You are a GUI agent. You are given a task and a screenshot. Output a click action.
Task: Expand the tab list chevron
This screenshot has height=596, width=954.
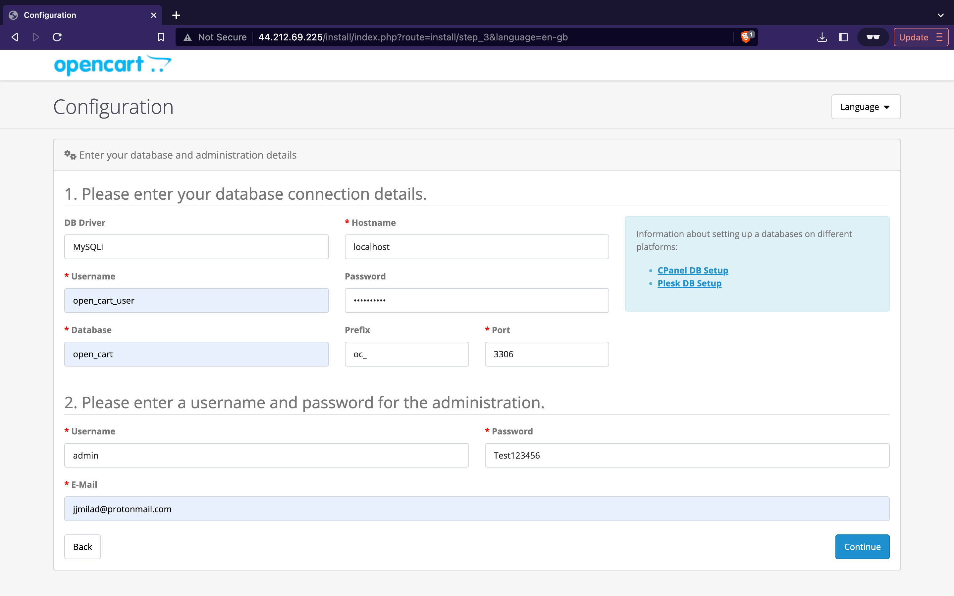tap(941, 15)
